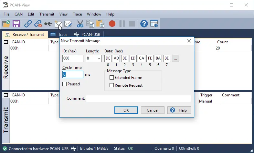The width and height of the screenshot is (254, 153).
Task: Switch to the PCAN-USB tab
Action: (x=87, y=35)
